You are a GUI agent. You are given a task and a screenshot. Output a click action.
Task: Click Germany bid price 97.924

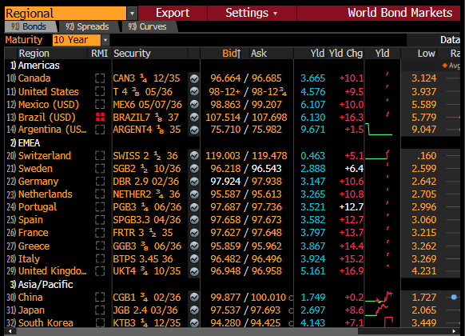point(225,182)
